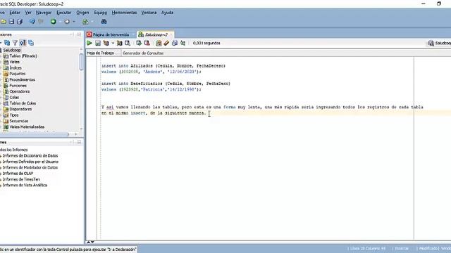Screen dimensions: 451x253
Task: Select Índices tree node
Action: pyautogui.click(x=16, y=68)
